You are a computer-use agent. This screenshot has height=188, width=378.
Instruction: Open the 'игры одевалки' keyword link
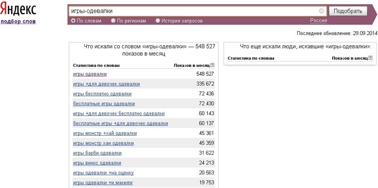pos(90,74)
